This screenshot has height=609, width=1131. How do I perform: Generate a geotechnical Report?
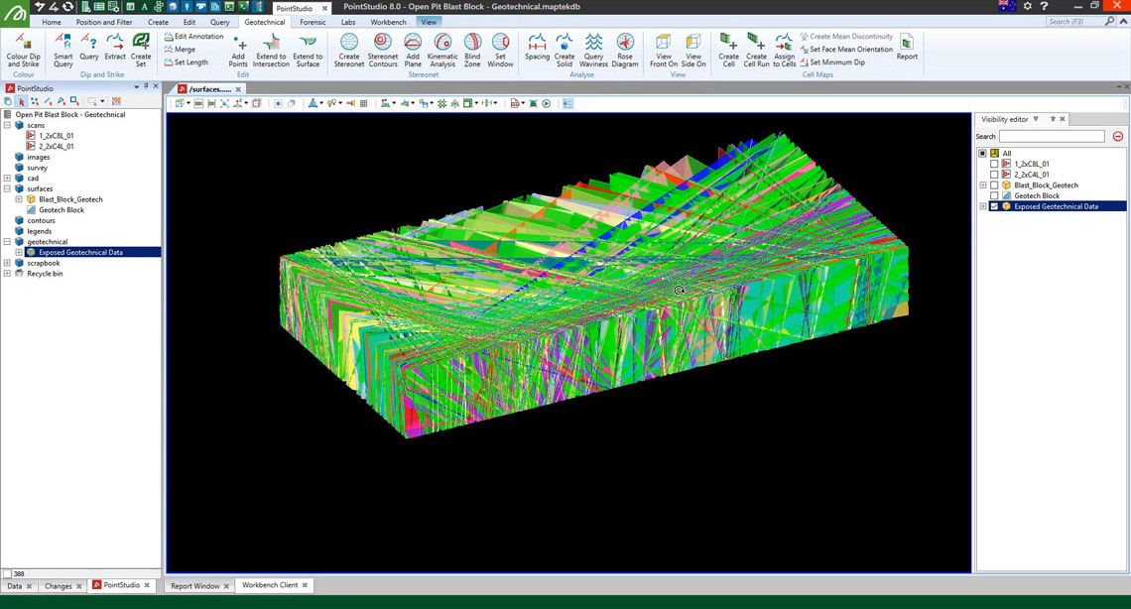coord(907,47)
